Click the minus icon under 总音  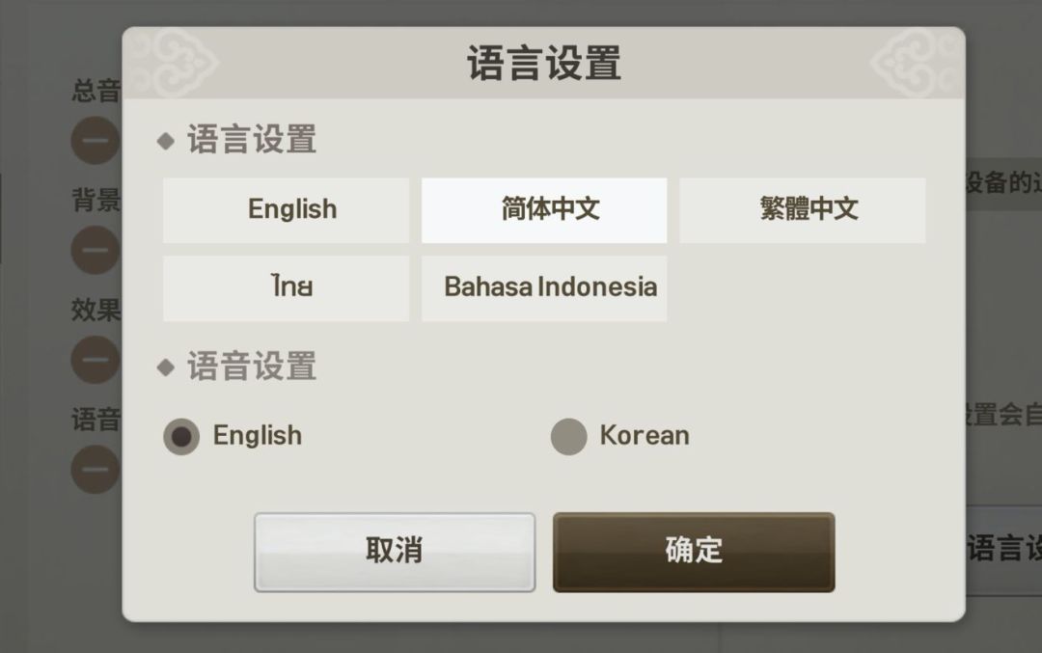point(95,142)
